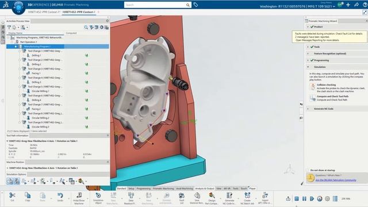Switch to the Programming tab

click(143, 189)
